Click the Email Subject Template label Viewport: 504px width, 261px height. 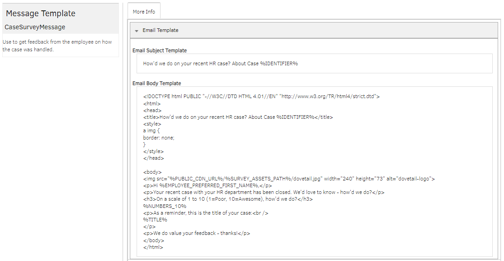[160, 50]
